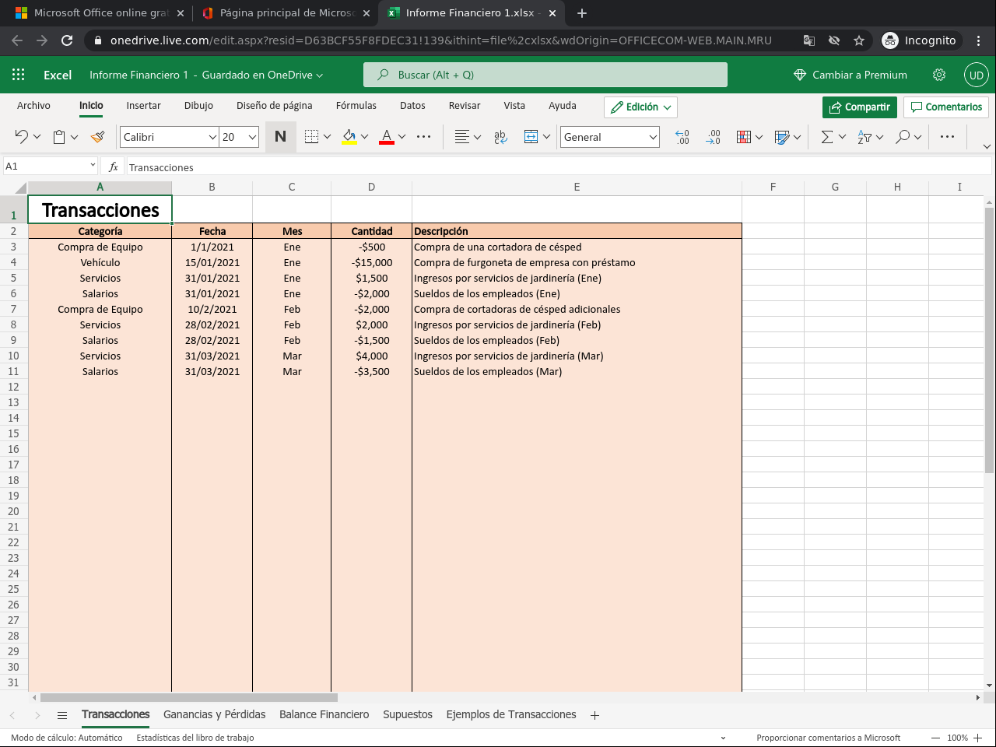The height and width of the screenshot is (747, 996).
Task: Open the Edición mode dropdown
Action: coord(640,107)
